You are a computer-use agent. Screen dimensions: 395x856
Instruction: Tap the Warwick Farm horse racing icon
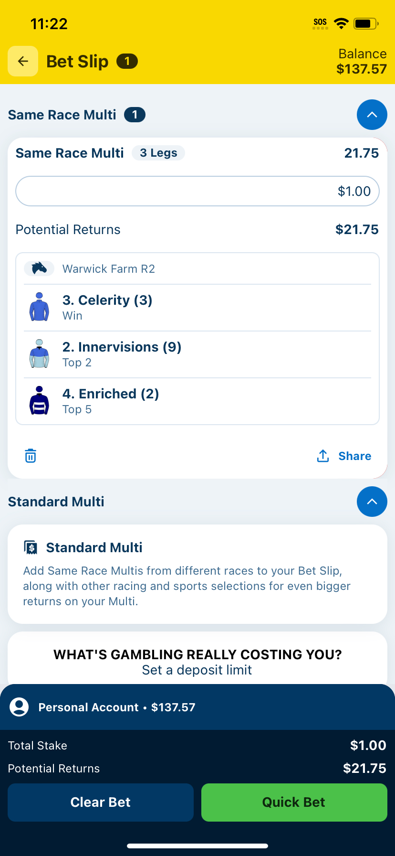pos(39,268)
